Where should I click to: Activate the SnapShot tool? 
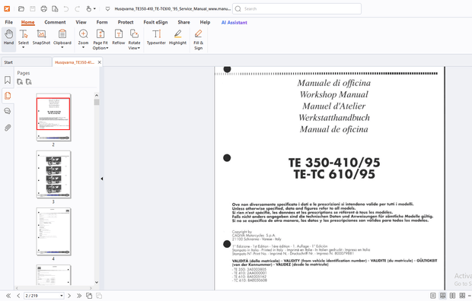coord(41,37)
